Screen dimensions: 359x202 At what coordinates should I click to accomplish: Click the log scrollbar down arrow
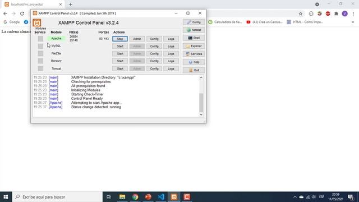pos(201,114)
